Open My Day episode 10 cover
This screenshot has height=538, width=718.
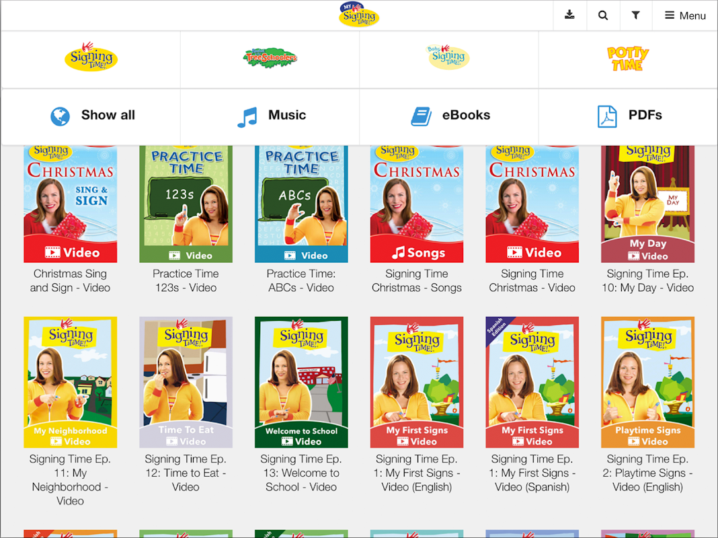pos(647,204)
